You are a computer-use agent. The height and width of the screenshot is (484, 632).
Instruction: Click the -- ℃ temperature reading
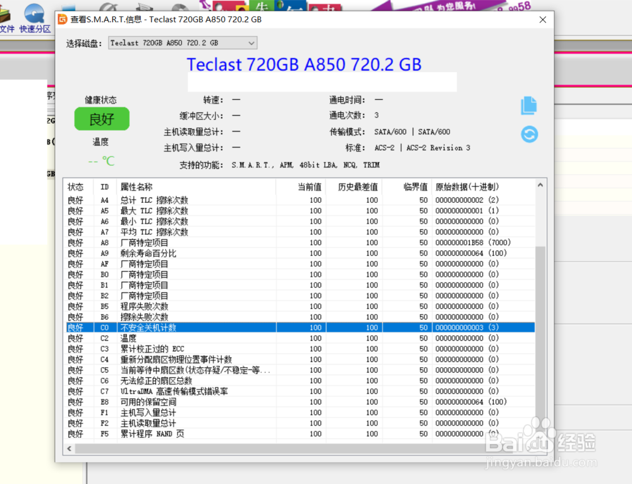click(102, 161)
